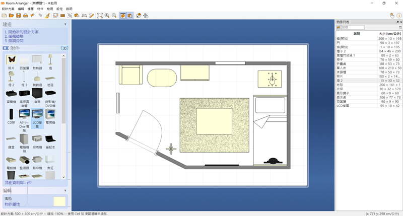
Task: Select the 印表機 printer object in the library
Action: (37, 141)
